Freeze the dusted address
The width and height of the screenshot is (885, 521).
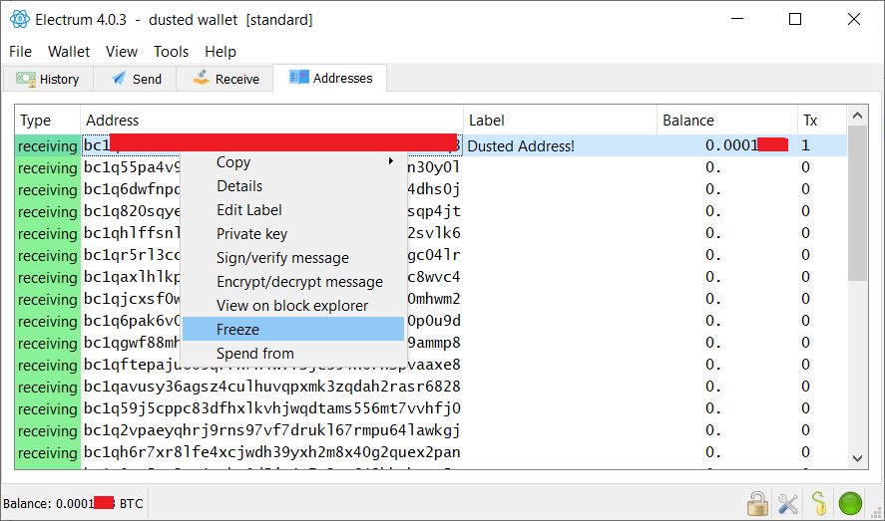click(x=293, y=329)
